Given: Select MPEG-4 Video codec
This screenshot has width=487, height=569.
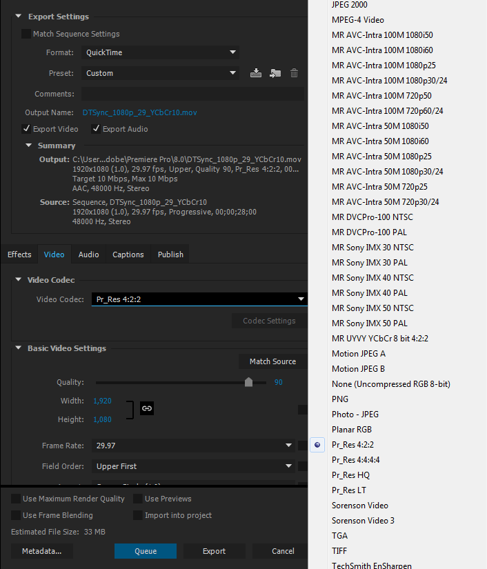Looking at the screenshot, I should coord(358,20).
